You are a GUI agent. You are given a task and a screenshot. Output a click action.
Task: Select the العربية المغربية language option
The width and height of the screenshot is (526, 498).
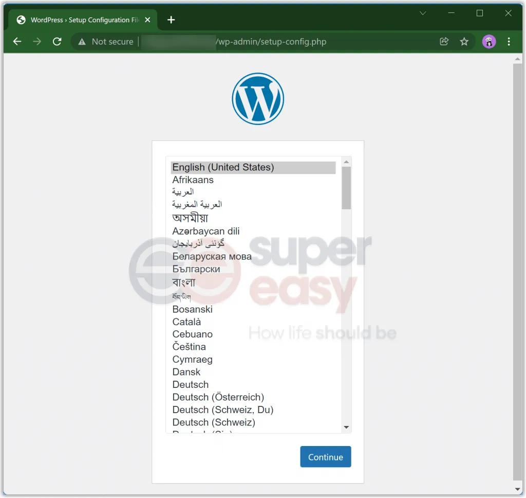253,204
